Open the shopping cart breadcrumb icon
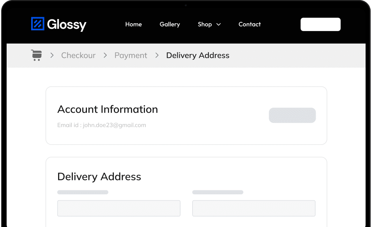 (37, 55)
